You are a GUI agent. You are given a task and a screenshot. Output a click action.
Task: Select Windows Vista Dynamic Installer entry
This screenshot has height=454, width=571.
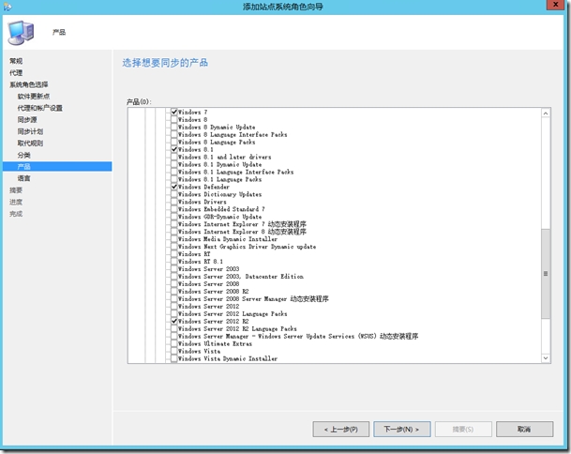(x=228, y=358)
